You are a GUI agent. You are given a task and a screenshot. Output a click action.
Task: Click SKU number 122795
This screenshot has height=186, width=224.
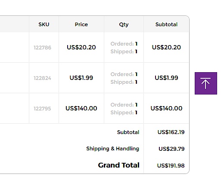42,109
